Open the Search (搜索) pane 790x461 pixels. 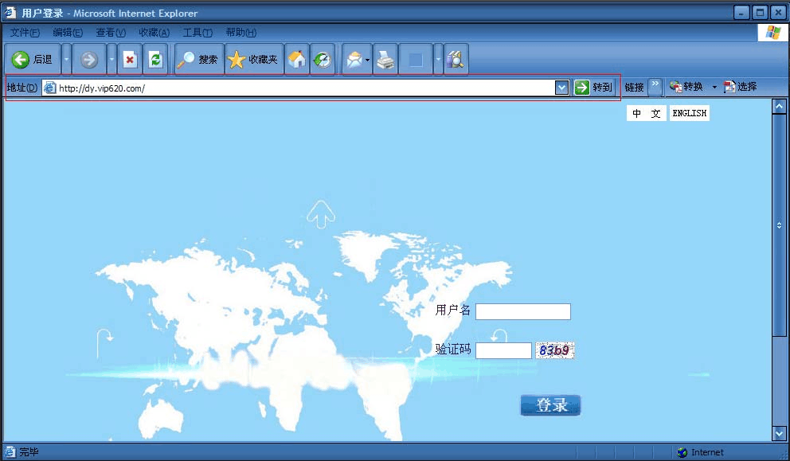197,60
